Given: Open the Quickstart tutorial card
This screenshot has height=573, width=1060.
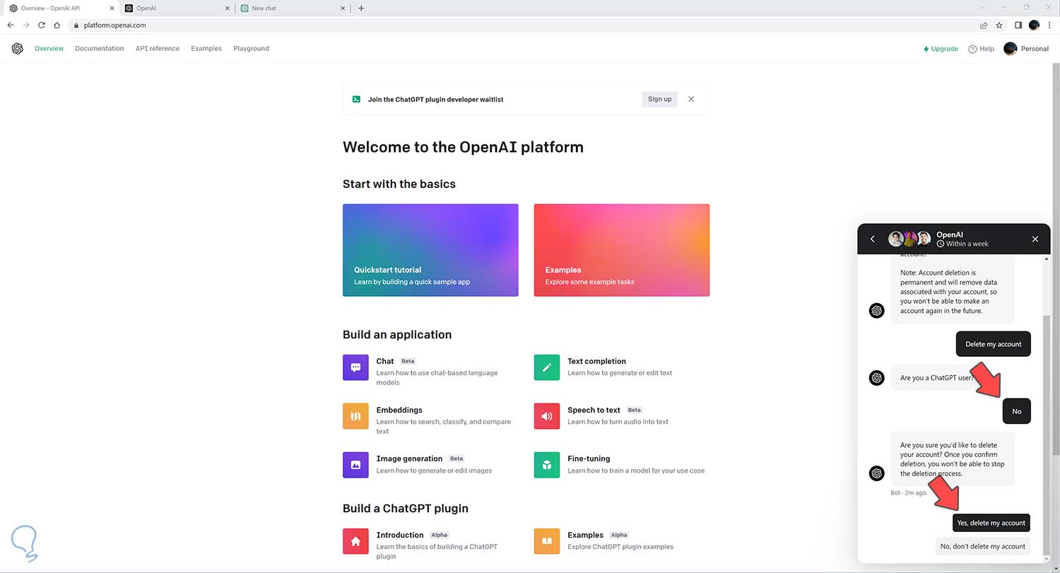Looking at the screenshot, I should (430, 250).
